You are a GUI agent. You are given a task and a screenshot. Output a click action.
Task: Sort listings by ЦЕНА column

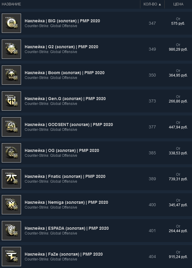click(x=178, y=4)
